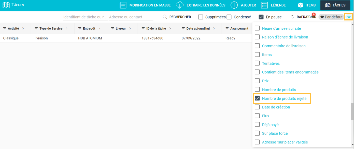Expand Type de Service column chevron
Image resolution: width=354 pixels, height=149 pixels.
pyautogui.click(x=67, y=28)
